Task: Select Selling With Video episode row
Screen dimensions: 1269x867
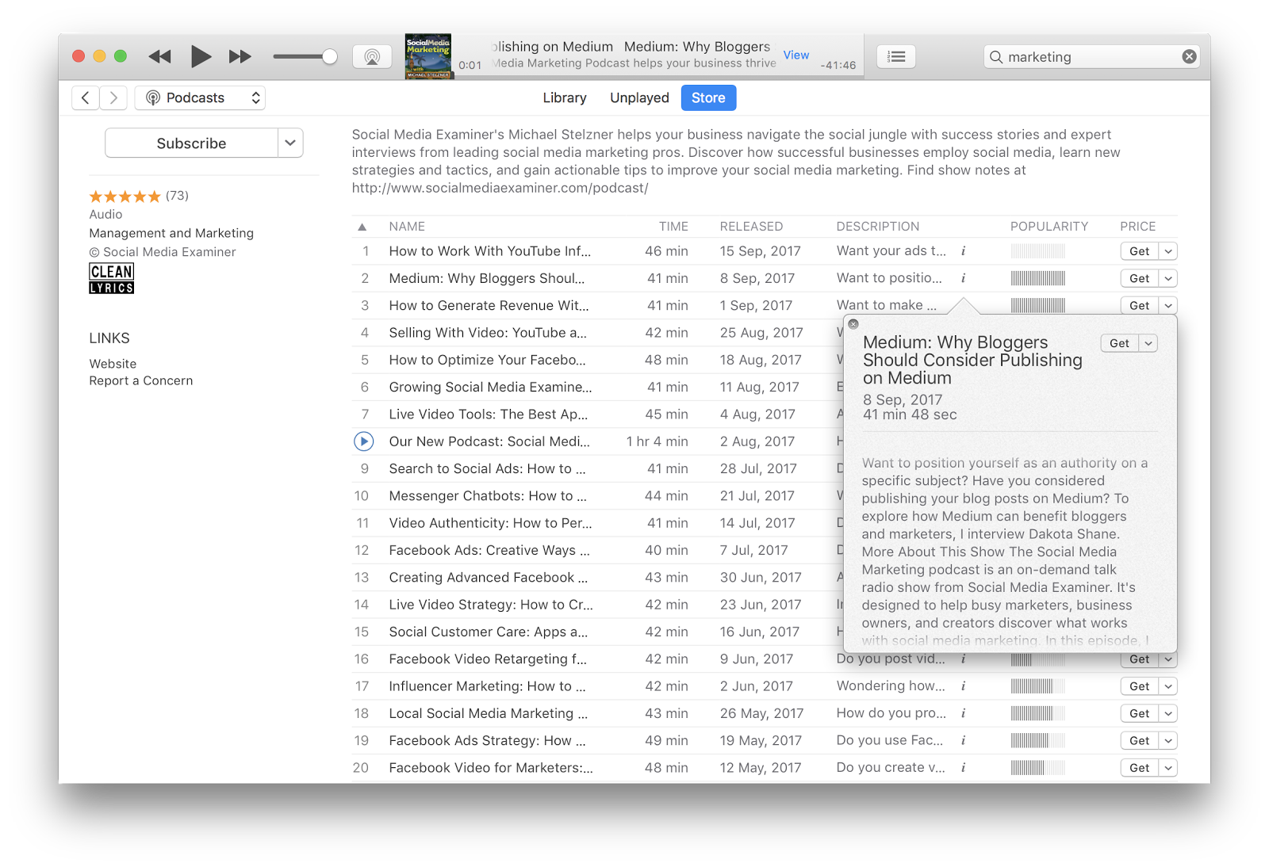Action: [598, 333]
